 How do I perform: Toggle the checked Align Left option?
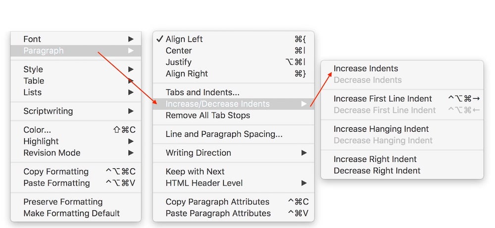[184, 39]
